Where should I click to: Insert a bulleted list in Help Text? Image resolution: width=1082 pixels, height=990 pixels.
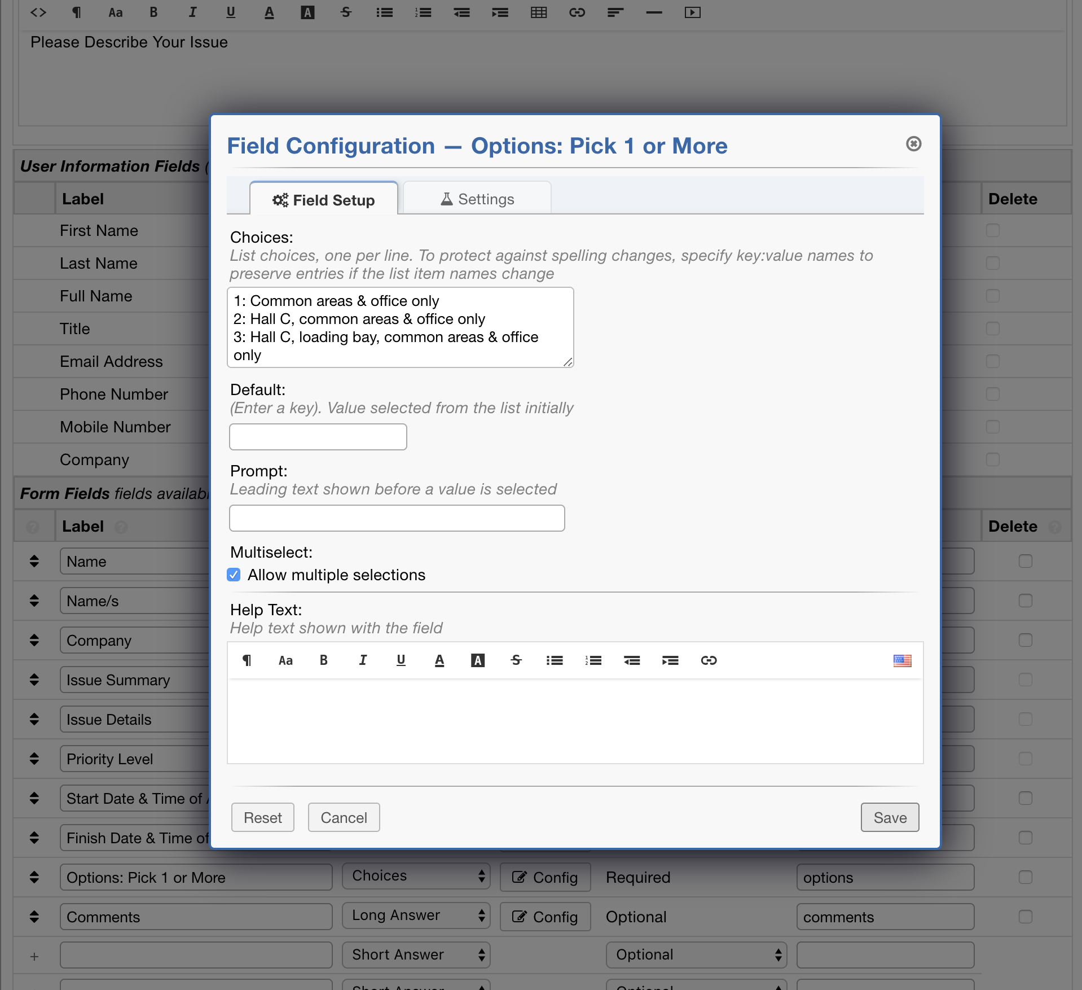pyautogui.click(x=555, y=660)
